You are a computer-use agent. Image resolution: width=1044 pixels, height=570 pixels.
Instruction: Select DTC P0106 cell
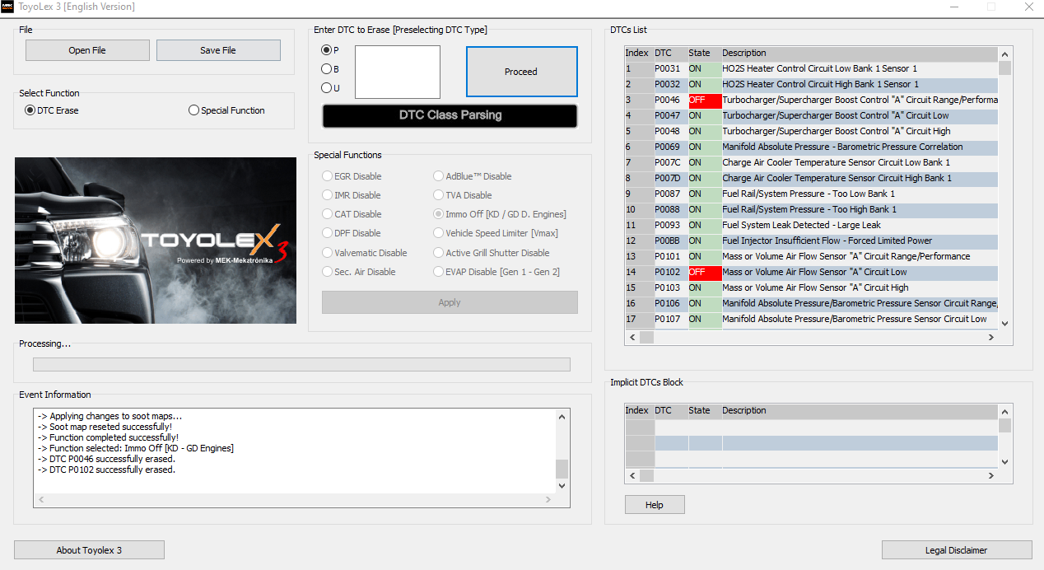(671, 303)
